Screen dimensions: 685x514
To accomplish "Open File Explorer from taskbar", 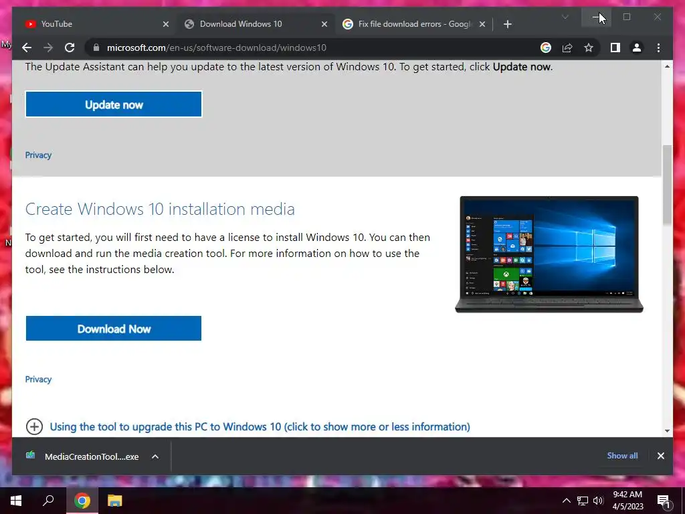I will pyautogui.click(x=115, y=501).
